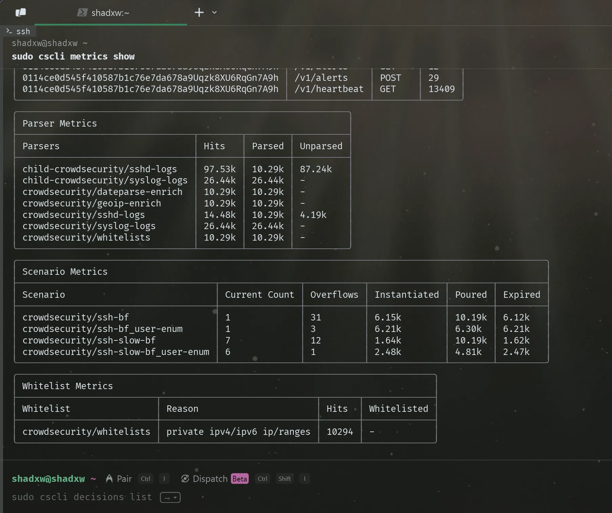Click the 2.47k expired value
The width and height of the screenshot is (612, 513).
(516, 352)
